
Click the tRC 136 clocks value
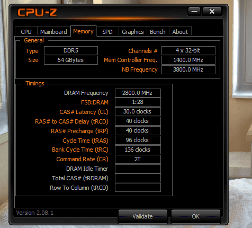tap(138, 150)
